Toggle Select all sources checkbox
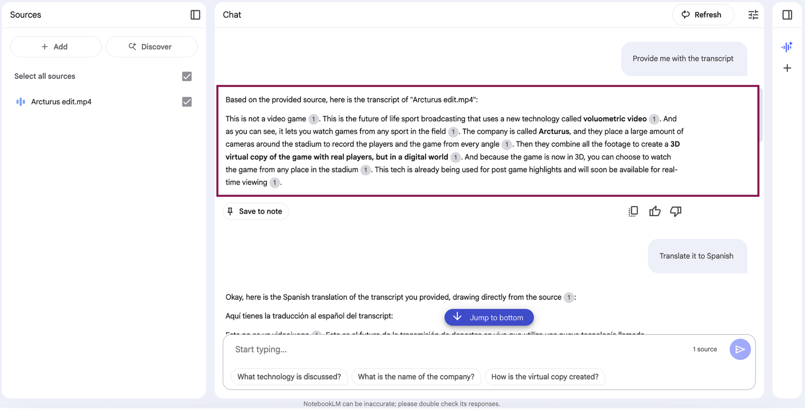The height and width of the screenshot is (410, 805). click(x=187, y=76)
